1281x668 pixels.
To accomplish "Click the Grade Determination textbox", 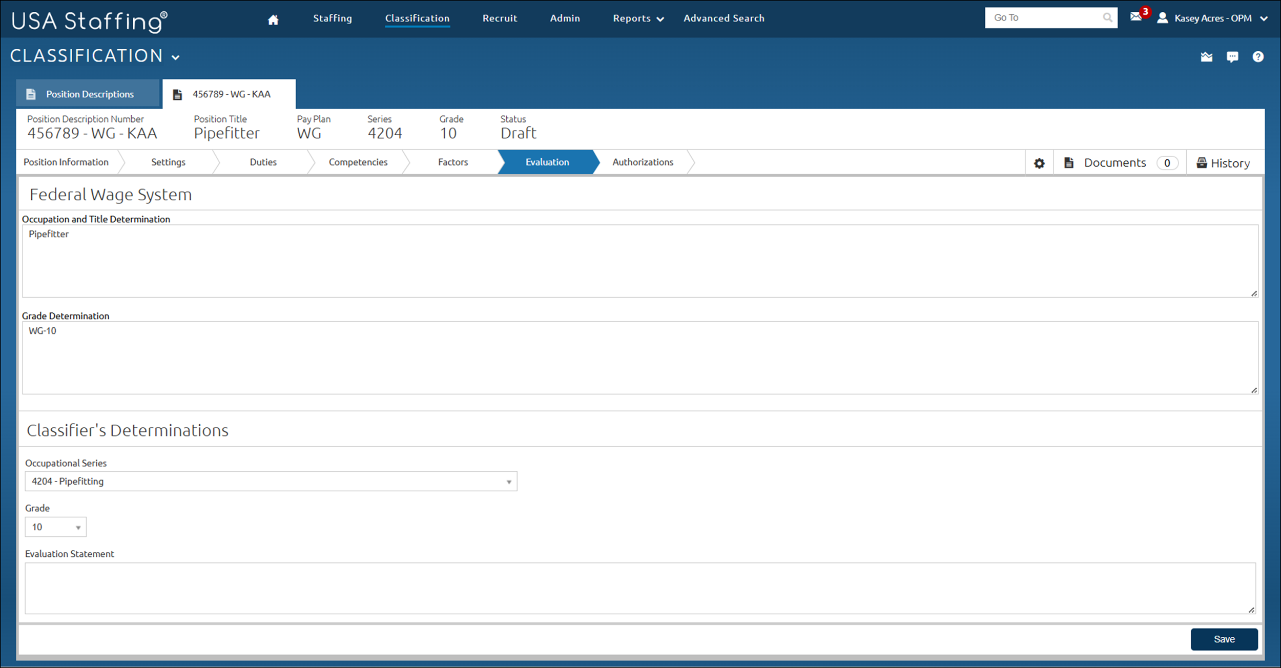I will coord(640,358).
